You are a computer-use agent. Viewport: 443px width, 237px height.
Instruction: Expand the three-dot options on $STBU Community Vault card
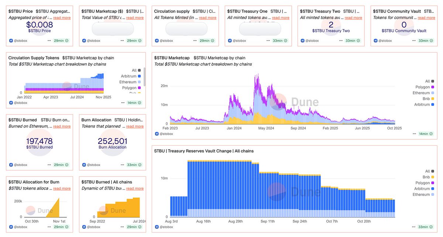[414, 41]
